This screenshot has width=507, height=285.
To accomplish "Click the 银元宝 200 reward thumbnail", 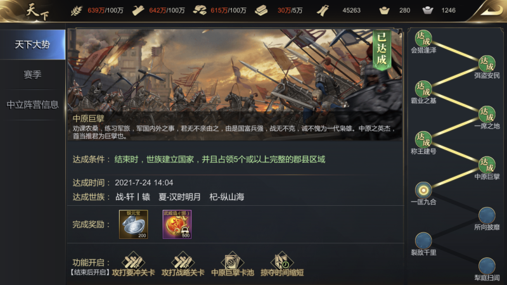I will coord(134,224).
